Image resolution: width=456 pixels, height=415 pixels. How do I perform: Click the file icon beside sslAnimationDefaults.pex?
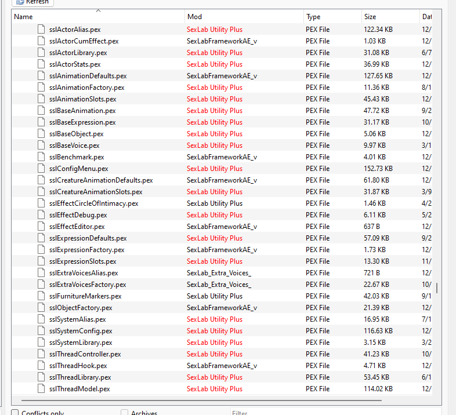coord(41,76)
